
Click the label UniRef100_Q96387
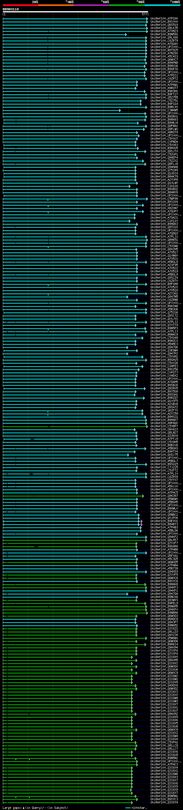tap(164, 496)
